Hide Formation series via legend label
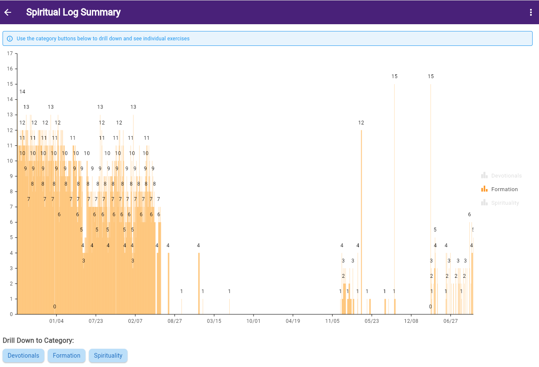The width and height of the screenshot is (539, 367). tap(505, 189)
